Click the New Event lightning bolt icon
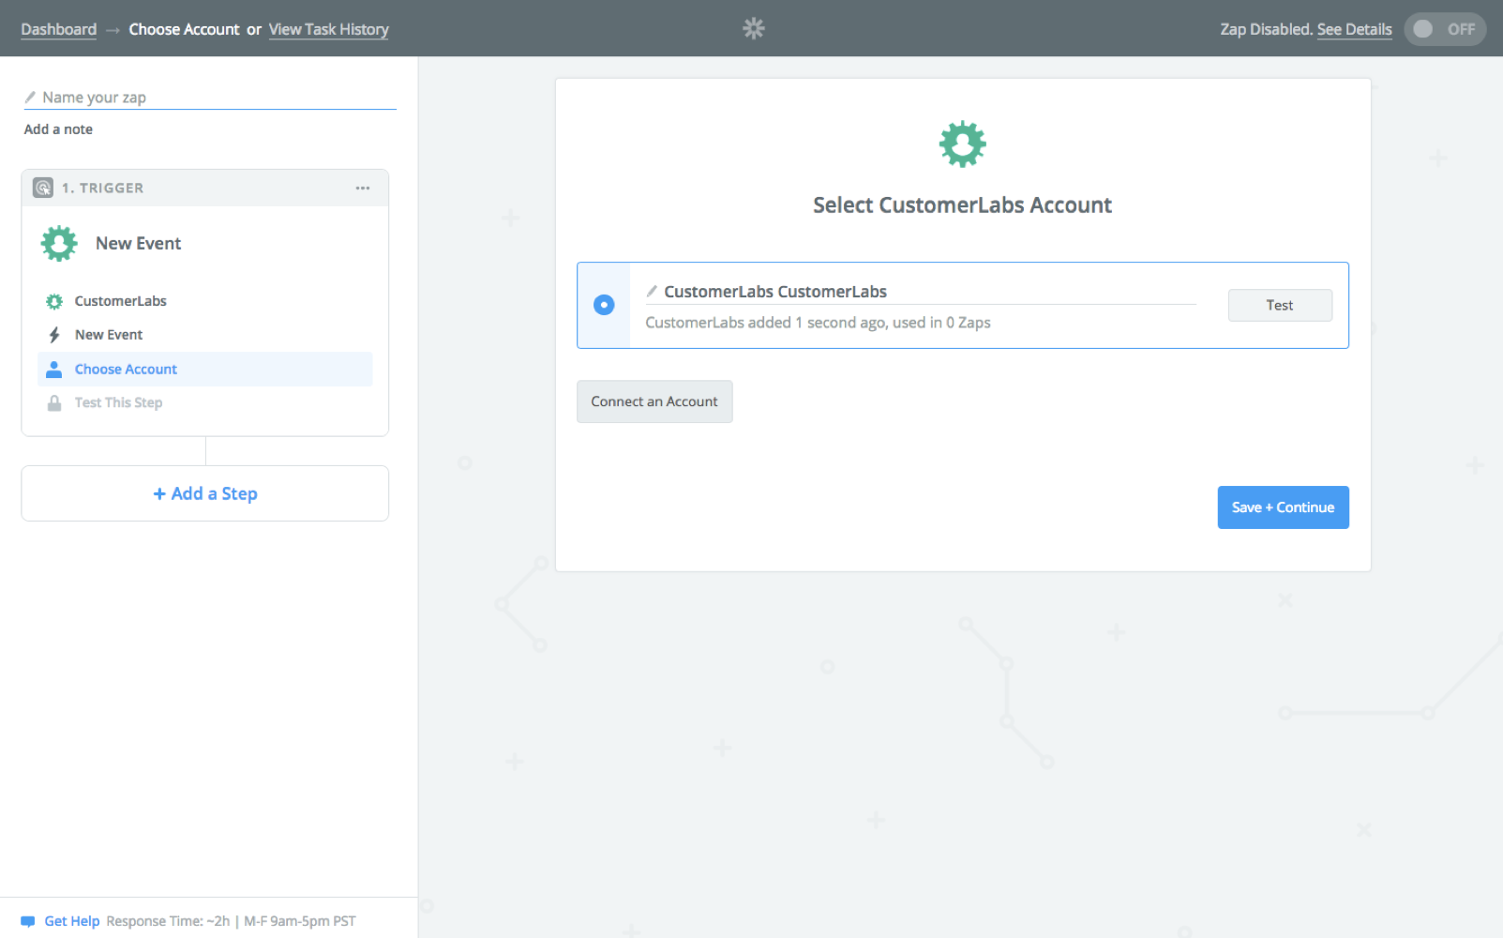This screenshot has width=1503, height=938. coord(54,334)
